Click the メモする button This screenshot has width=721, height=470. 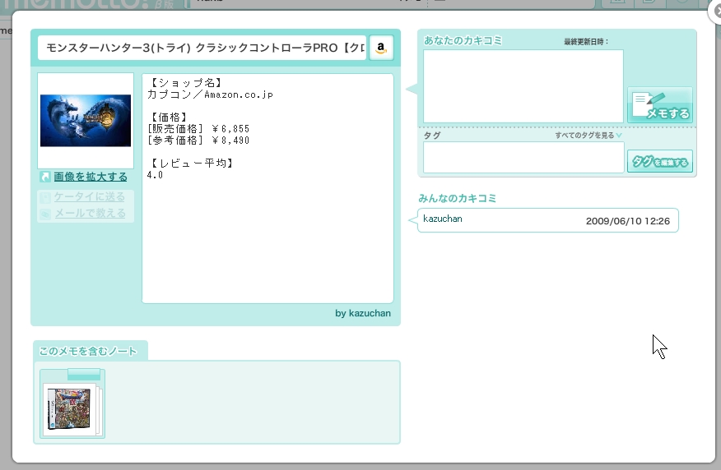click(x=660, y=105)
